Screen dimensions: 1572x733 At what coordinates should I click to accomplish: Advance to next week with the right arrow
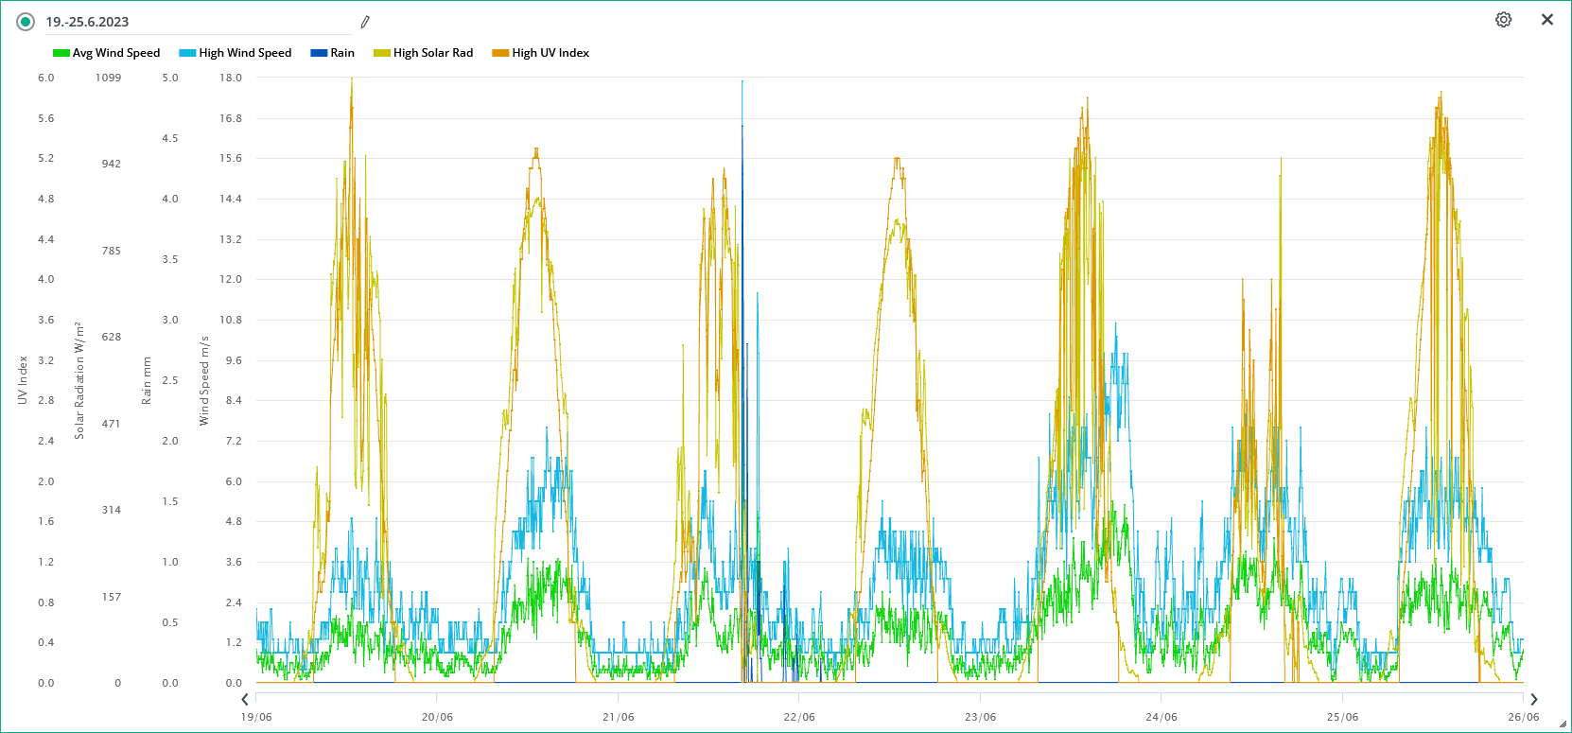(x=1533, y=699)
